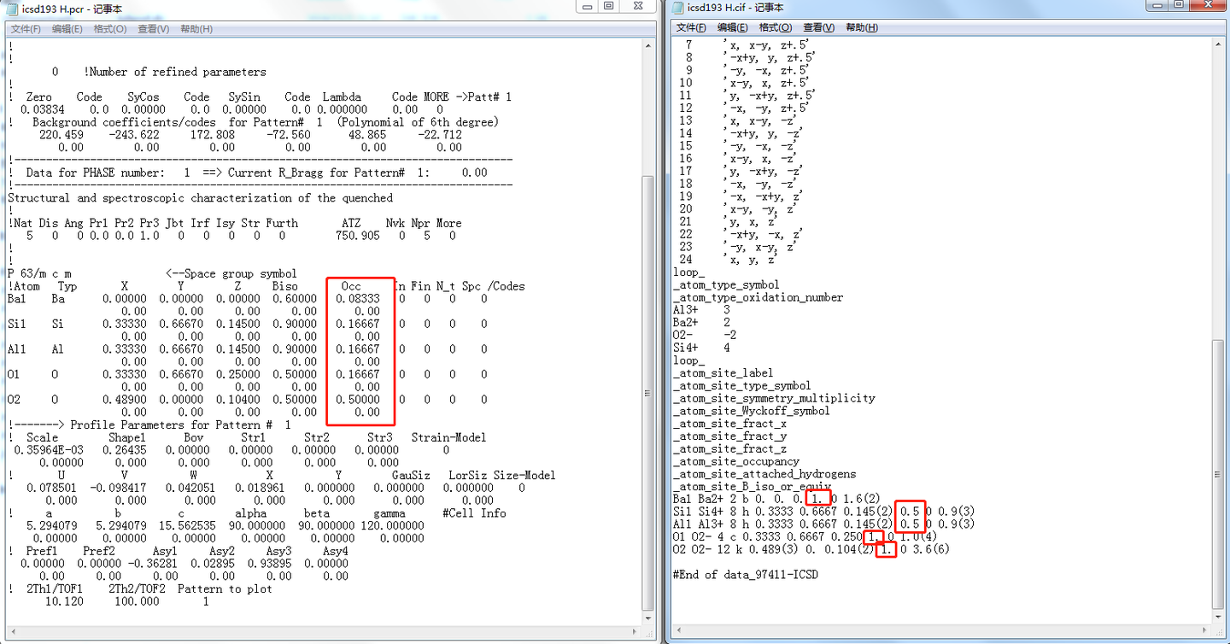Screen dimensions: 1230x644
Task: Click the Si1 row's 0.16667 occupancy value
Action: (358, 324)
